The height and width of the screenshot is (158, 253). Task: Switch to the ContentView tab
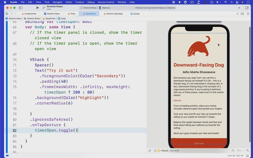coord(30,14)
